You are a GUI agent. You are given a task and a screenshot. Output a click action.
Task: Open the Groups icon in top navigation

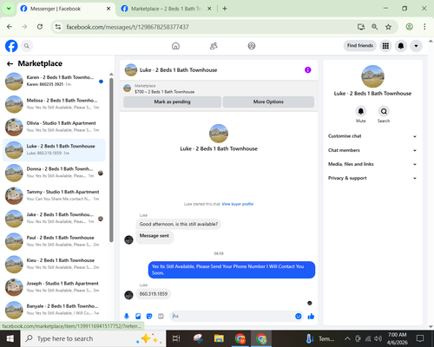(x=252, y=46)
